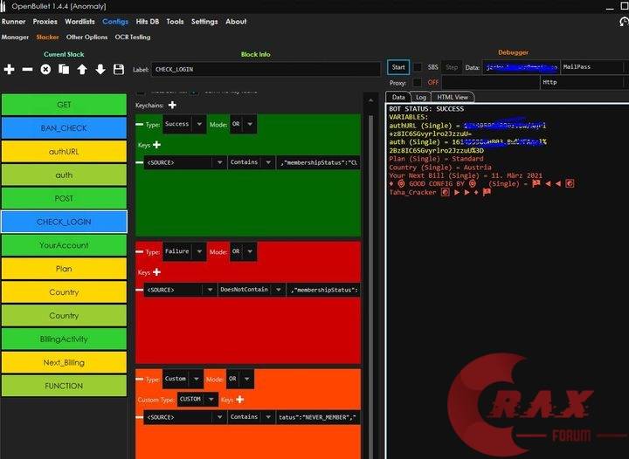Click the Step button in Debugger
This screenshot has height=459, width=629.
pyautogui.click(x=452, y=67)
